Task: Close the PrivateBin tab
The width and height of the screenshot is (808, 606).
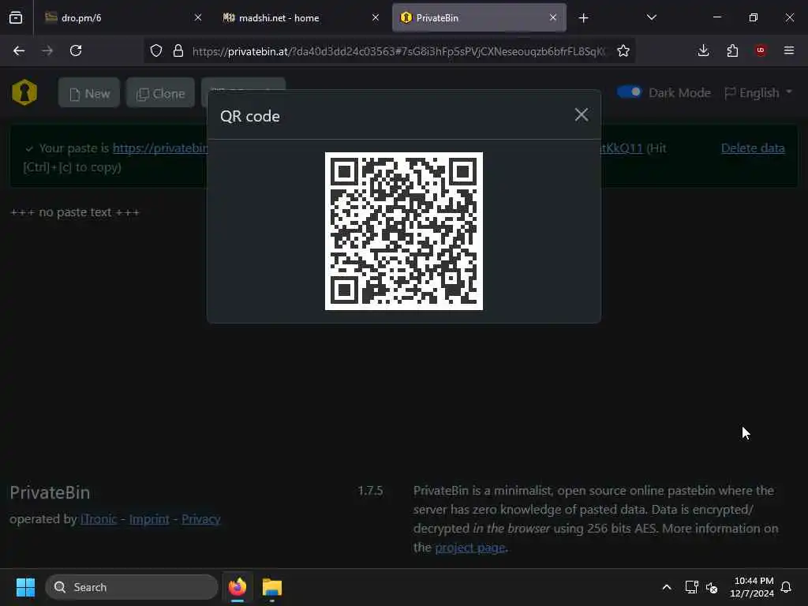Action: [x=553, y=17]
